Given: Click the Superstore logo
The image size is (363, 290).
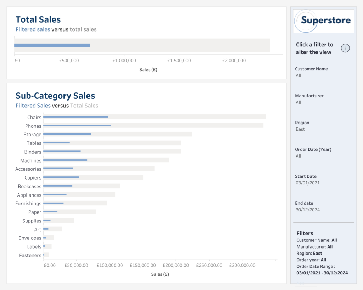Looking at the screenshot, I should [x=324, y=21].
